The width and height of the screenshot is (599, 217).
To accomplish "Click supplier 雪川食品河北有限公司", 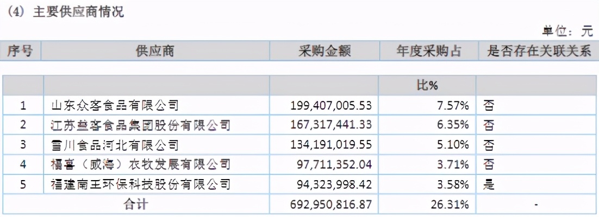I will tap(115, 144).
